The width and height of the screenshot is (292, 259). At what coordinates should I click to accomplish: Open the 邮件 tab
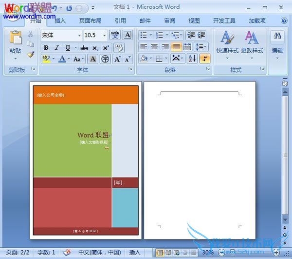pos(145,20)
